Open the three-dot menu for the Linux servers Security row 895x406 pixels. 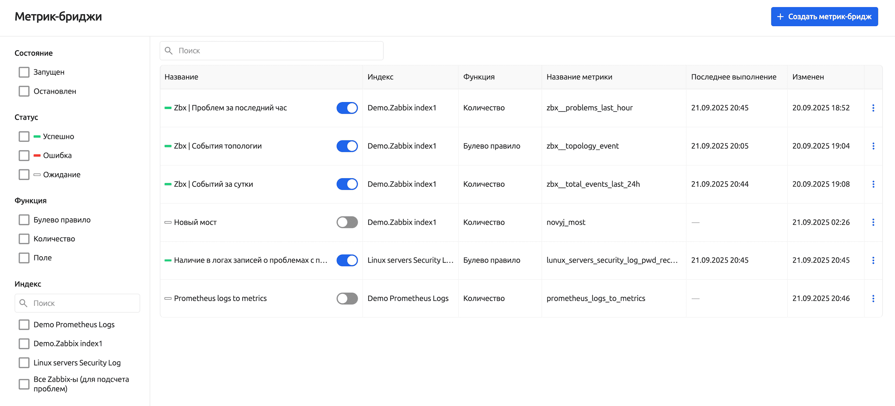pyautogui.click(x=873, y=260)
